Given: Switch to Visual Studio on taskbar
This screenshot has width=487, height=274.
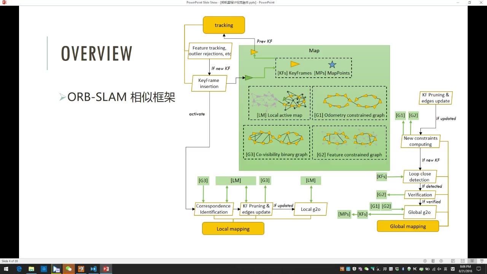Looking at the screenshot, I should point(94,269).
